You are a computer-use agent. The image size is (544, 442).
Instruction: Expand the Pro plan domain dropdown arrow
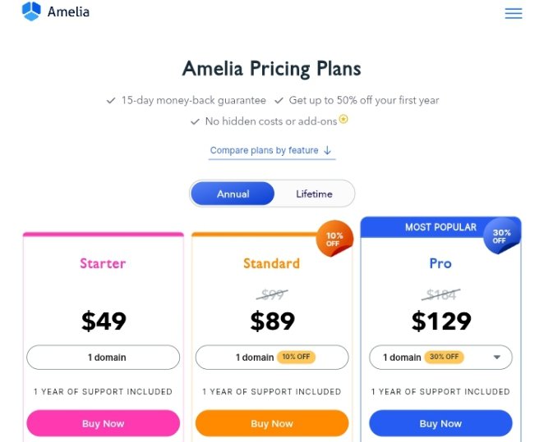(x=497, y=358)
